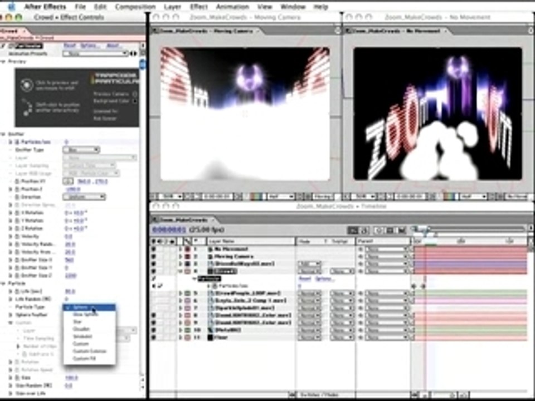This screenshot has width=535, height=401.
Task: Toggle visibility of layer 8
Action: click(154, 315)
